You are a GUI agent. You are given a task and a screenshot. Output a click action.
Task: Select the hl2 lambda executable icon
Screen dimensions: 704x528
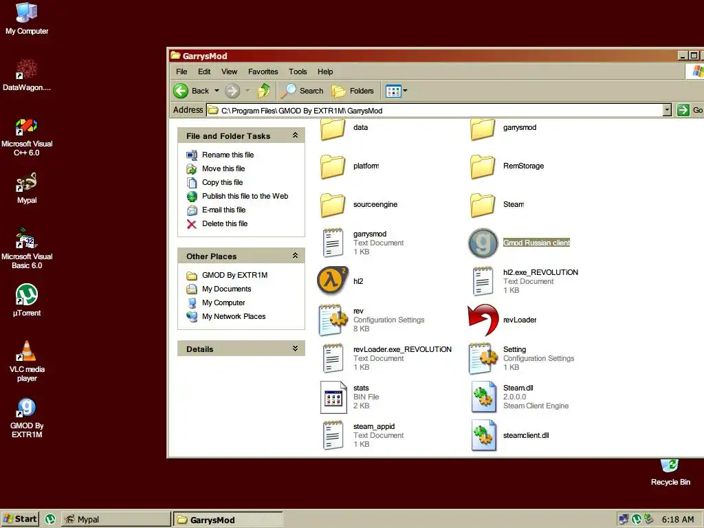(333, 280)
